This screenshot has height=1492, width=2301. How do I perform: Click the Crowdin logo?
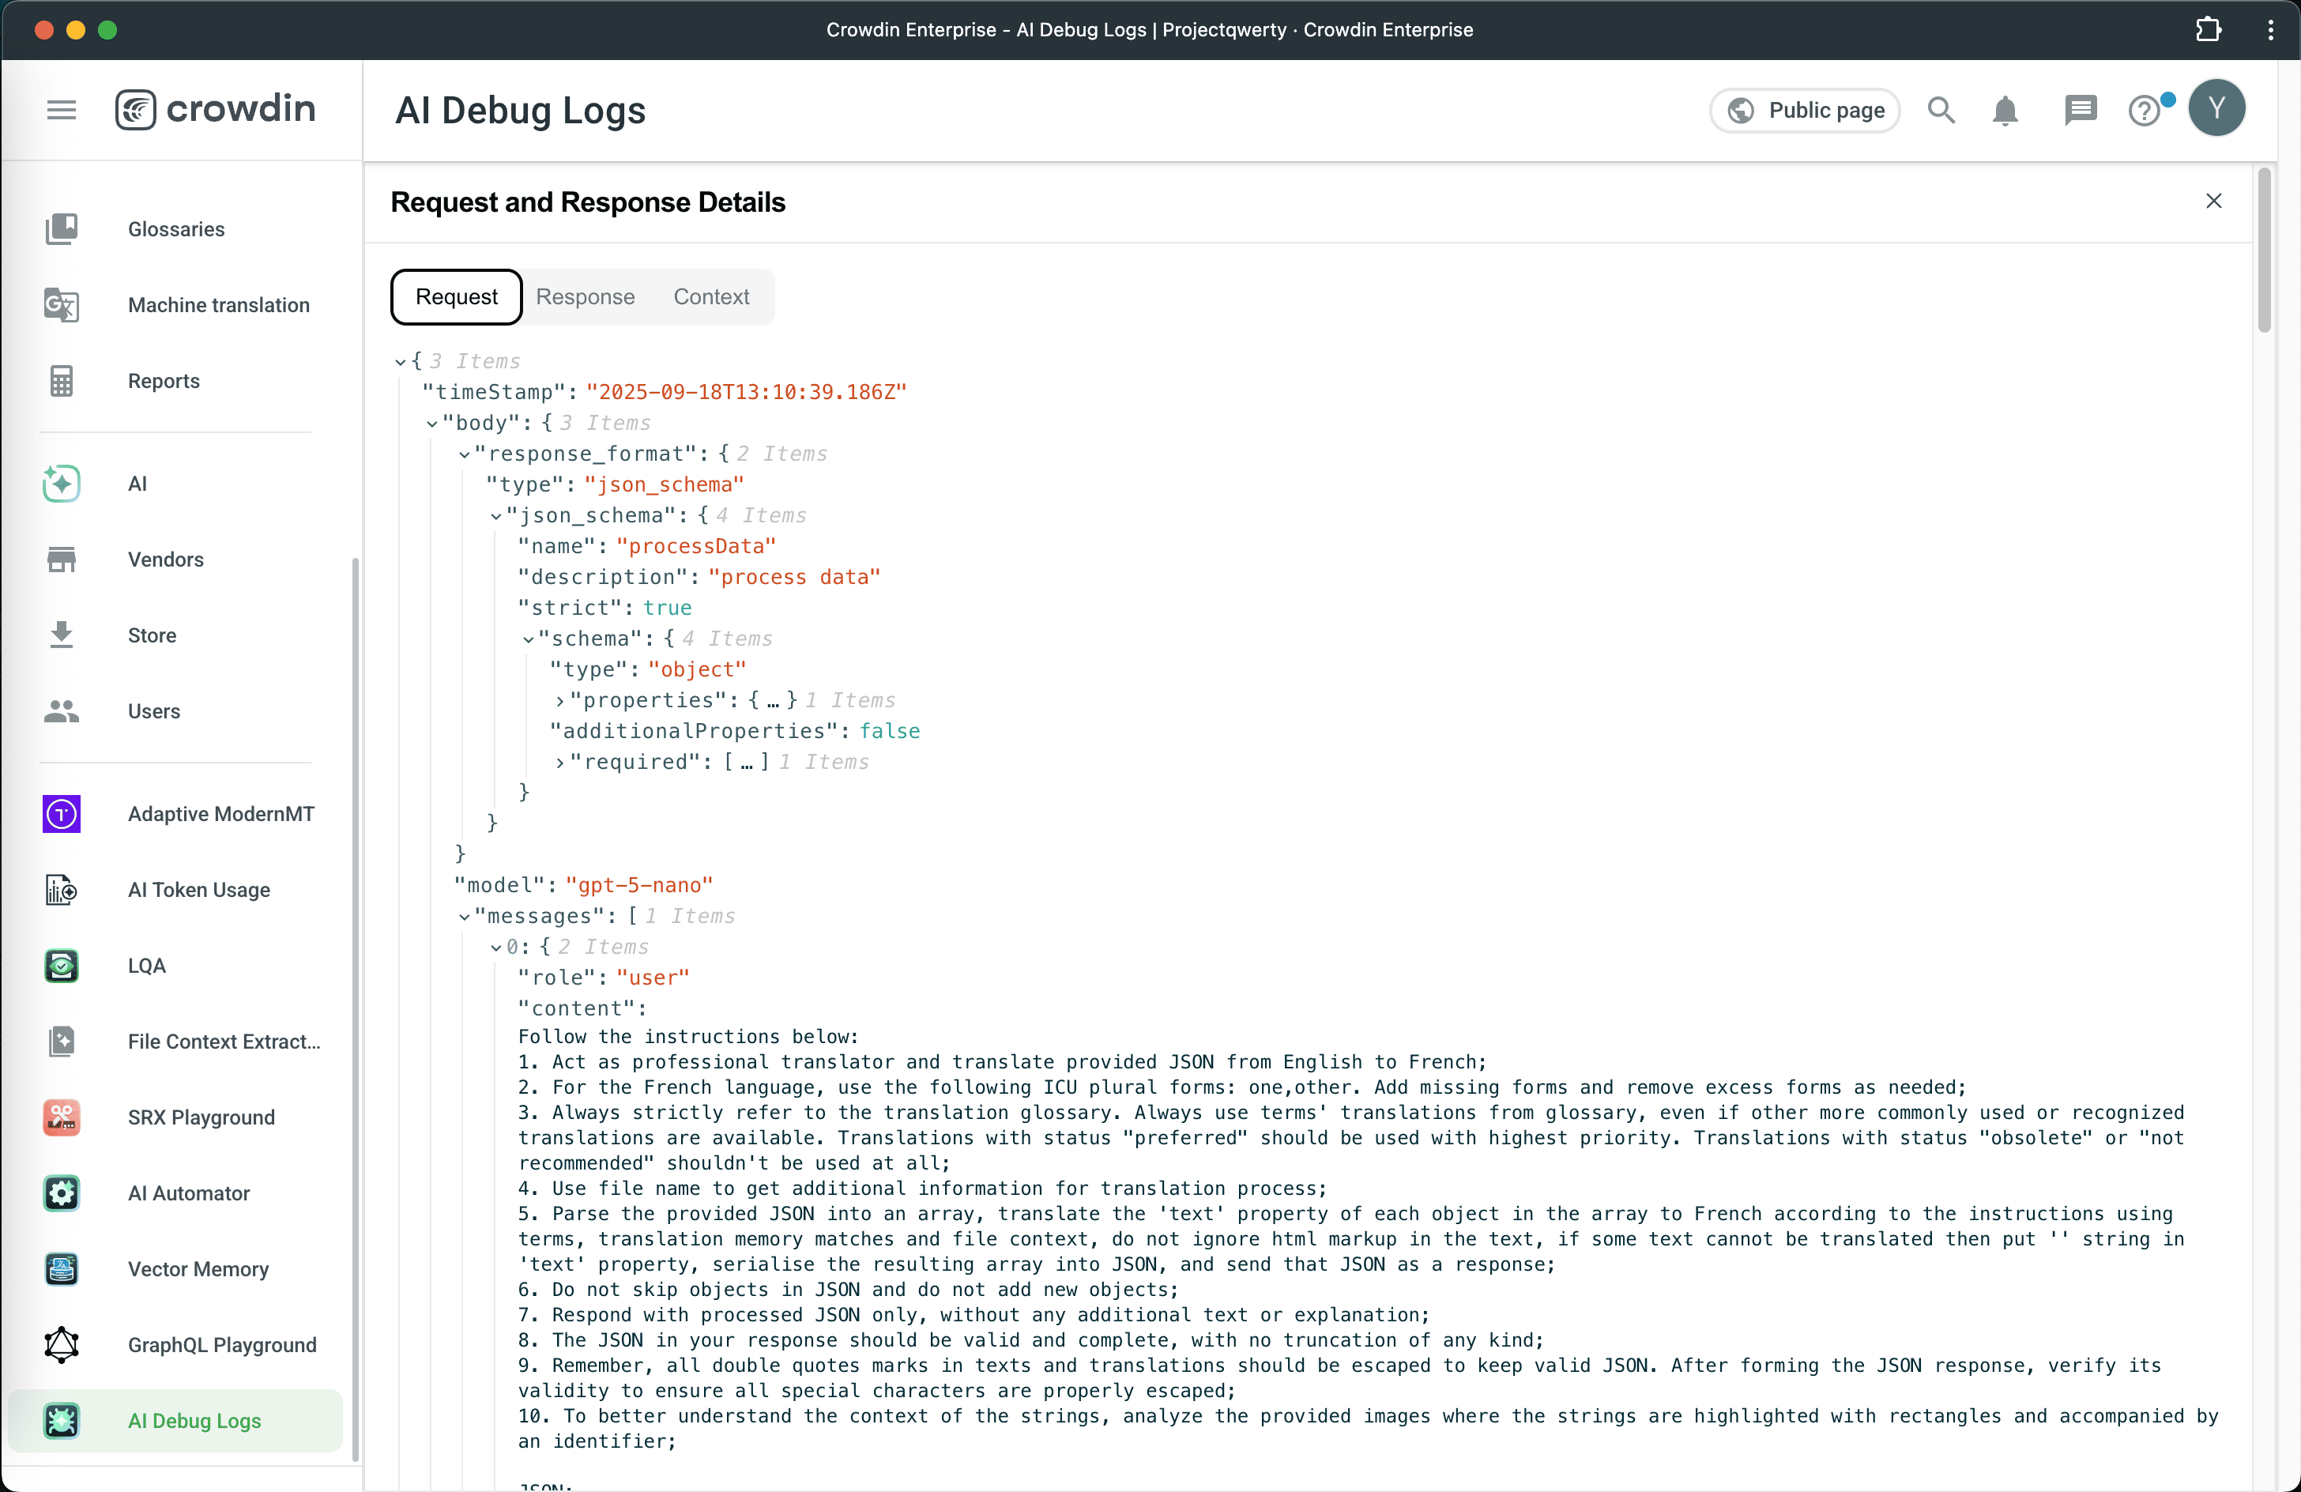tap(215, 109)
